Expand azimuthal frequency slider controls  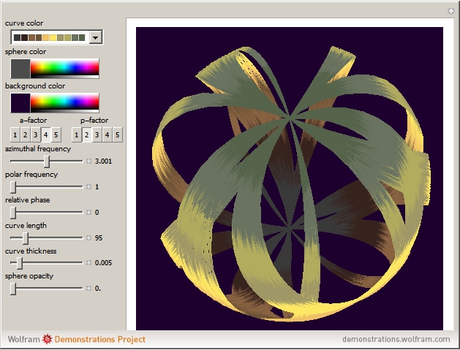tap(89, 161)
